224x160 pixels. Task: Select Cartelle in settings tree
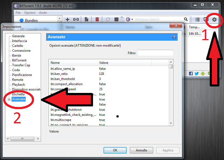(x=18, y=46)
